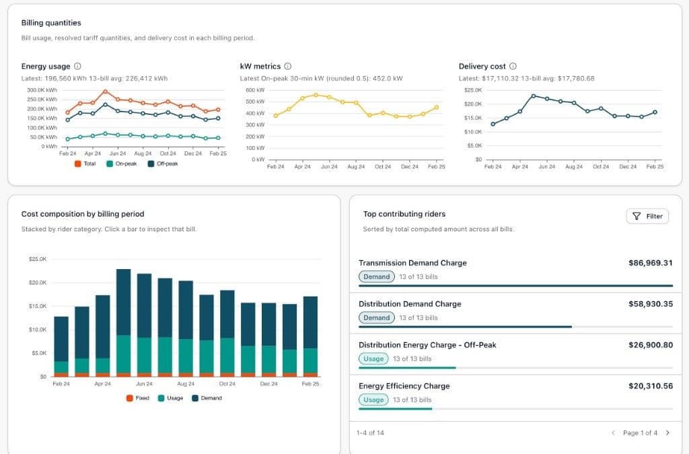Click the $86,969.31 amount
The height and width of the screenshot is (454, 689).
pyautogui.click(x=651, y=263)
